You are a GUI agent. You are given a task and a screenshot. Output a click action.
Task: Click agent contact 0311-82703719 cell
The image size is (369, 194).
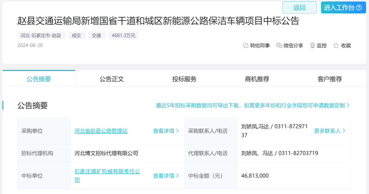coord(294,153)
